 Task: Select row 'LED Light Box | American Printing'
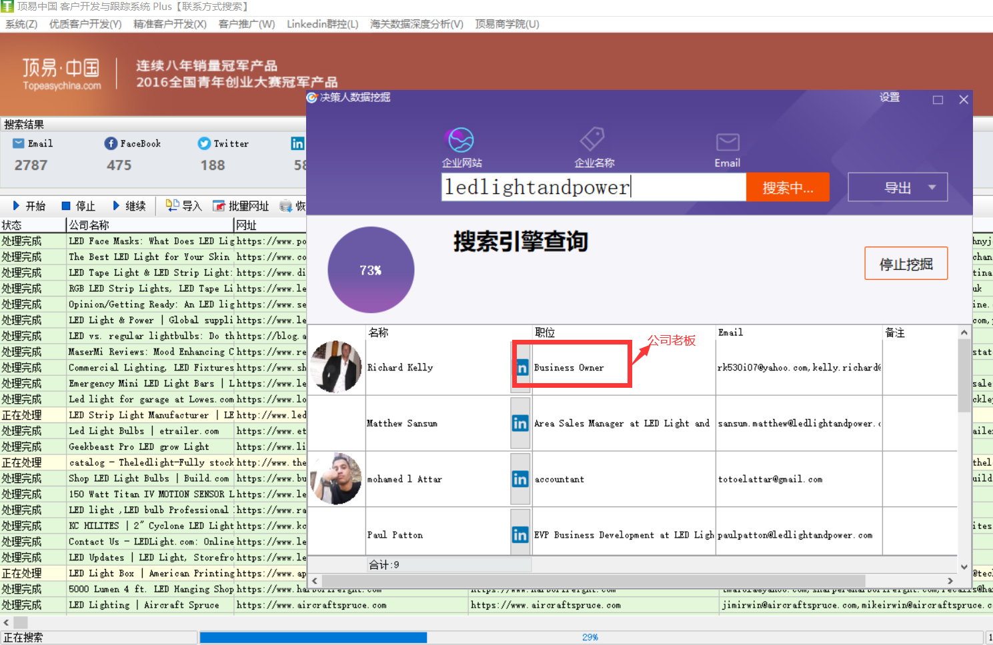tap(153, 573)
